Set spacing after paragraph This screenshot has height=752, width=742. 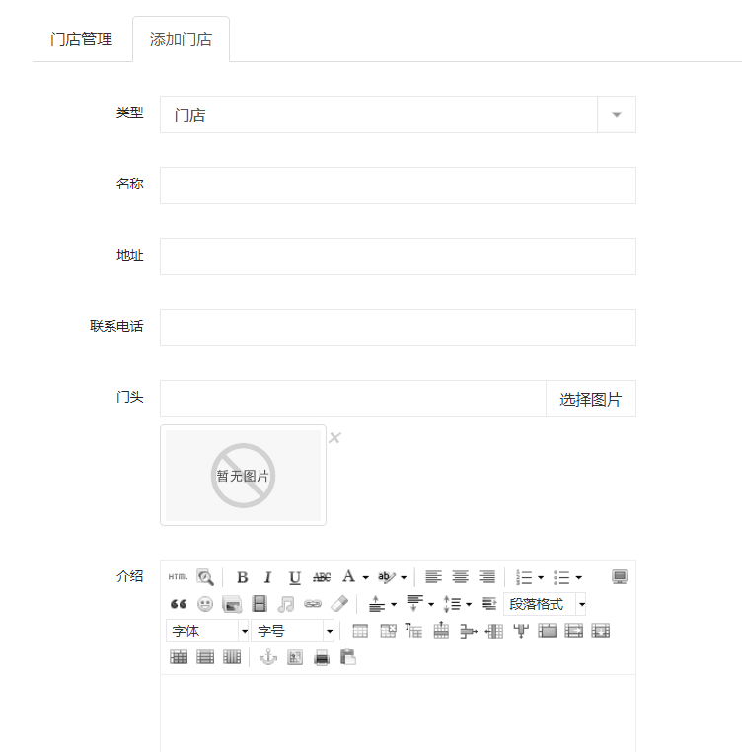point(414,604)
